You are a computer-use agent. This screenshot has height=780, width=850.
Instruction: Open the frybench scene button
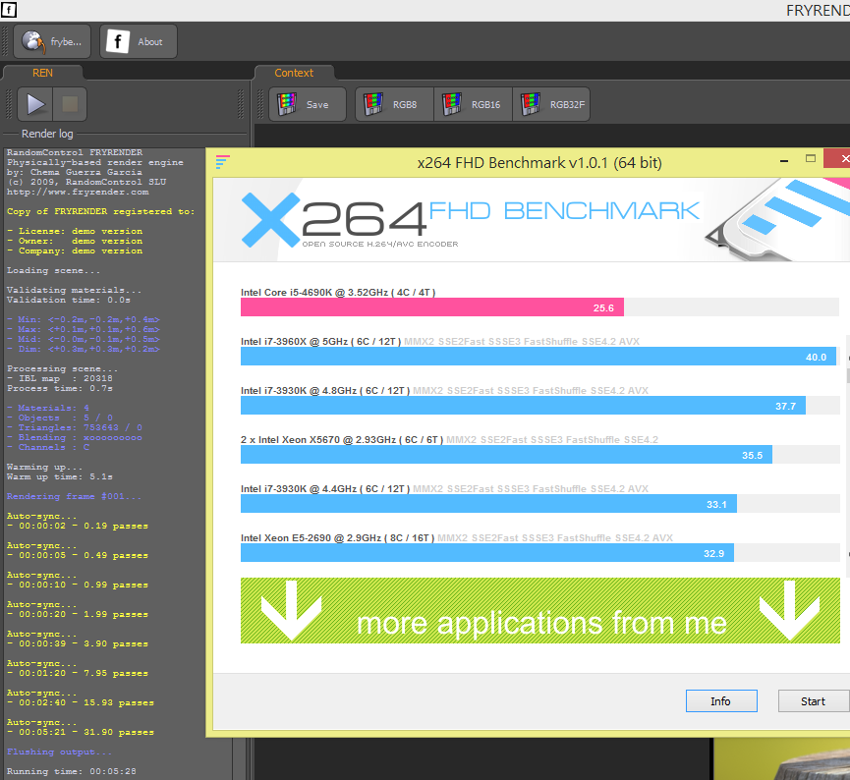click(52, 41)
